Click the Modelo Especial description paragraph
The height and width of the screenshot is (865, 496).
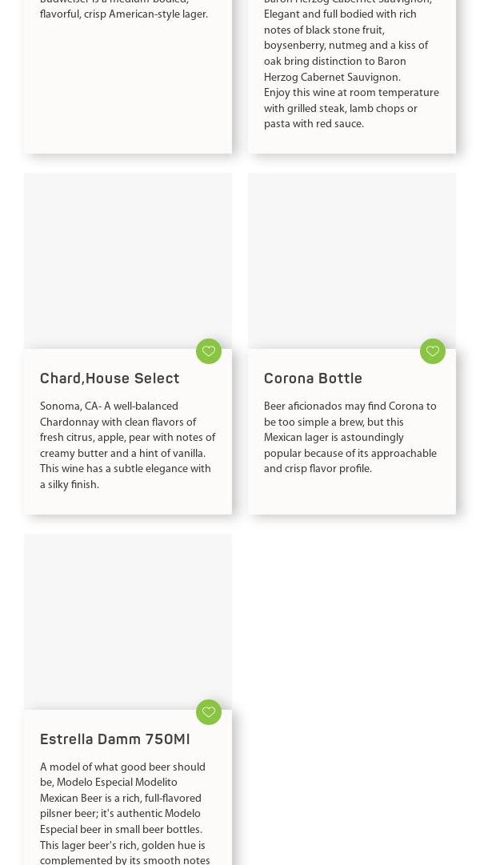click(x=124, y=813)
